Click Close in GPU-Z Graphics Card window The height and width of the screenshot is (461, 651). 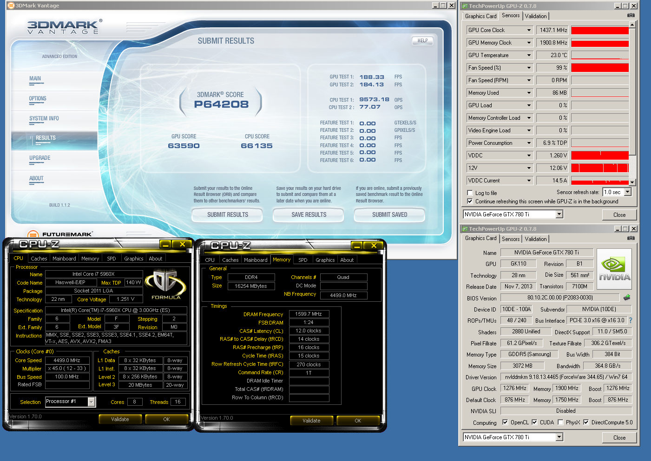coord(619,438)
